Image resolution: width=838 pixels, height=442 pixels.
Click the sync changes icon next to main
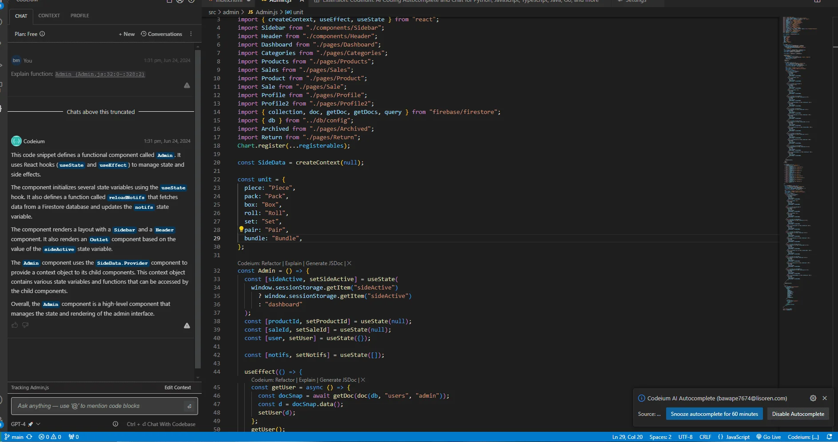tap(29, 437)
